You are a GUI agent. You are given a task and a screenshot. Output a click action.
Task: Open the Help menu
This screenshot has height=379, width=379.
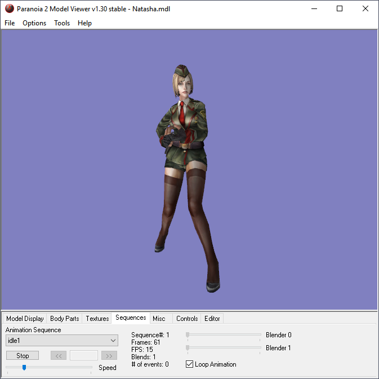(x=84, y=23)
